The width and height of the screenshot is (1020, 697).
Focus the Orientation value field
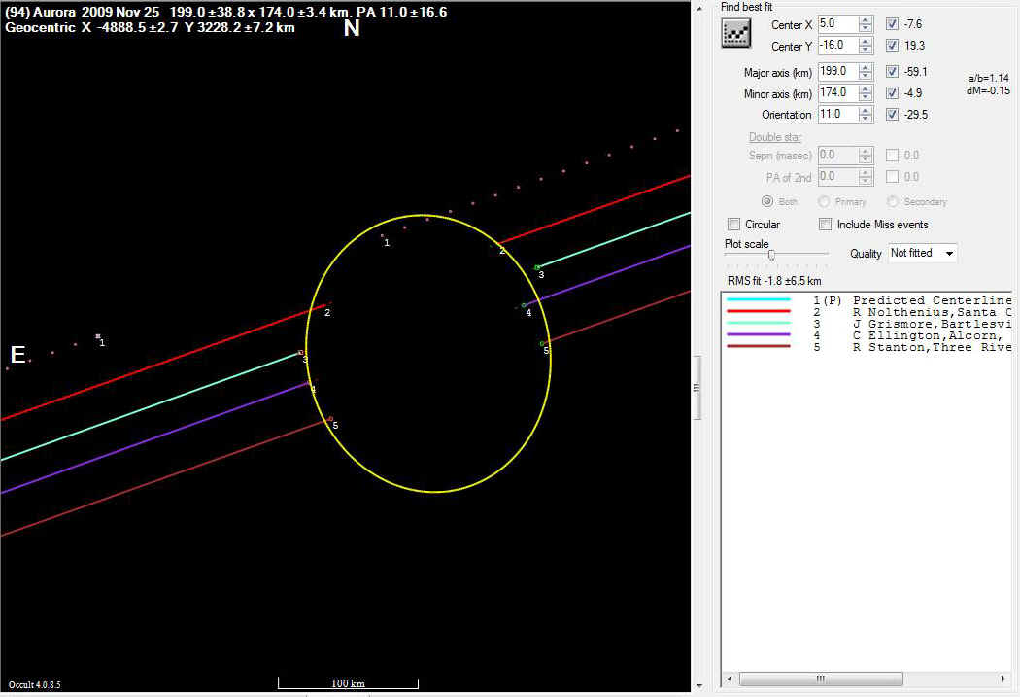pyautogui.click(x=837, y=115)
